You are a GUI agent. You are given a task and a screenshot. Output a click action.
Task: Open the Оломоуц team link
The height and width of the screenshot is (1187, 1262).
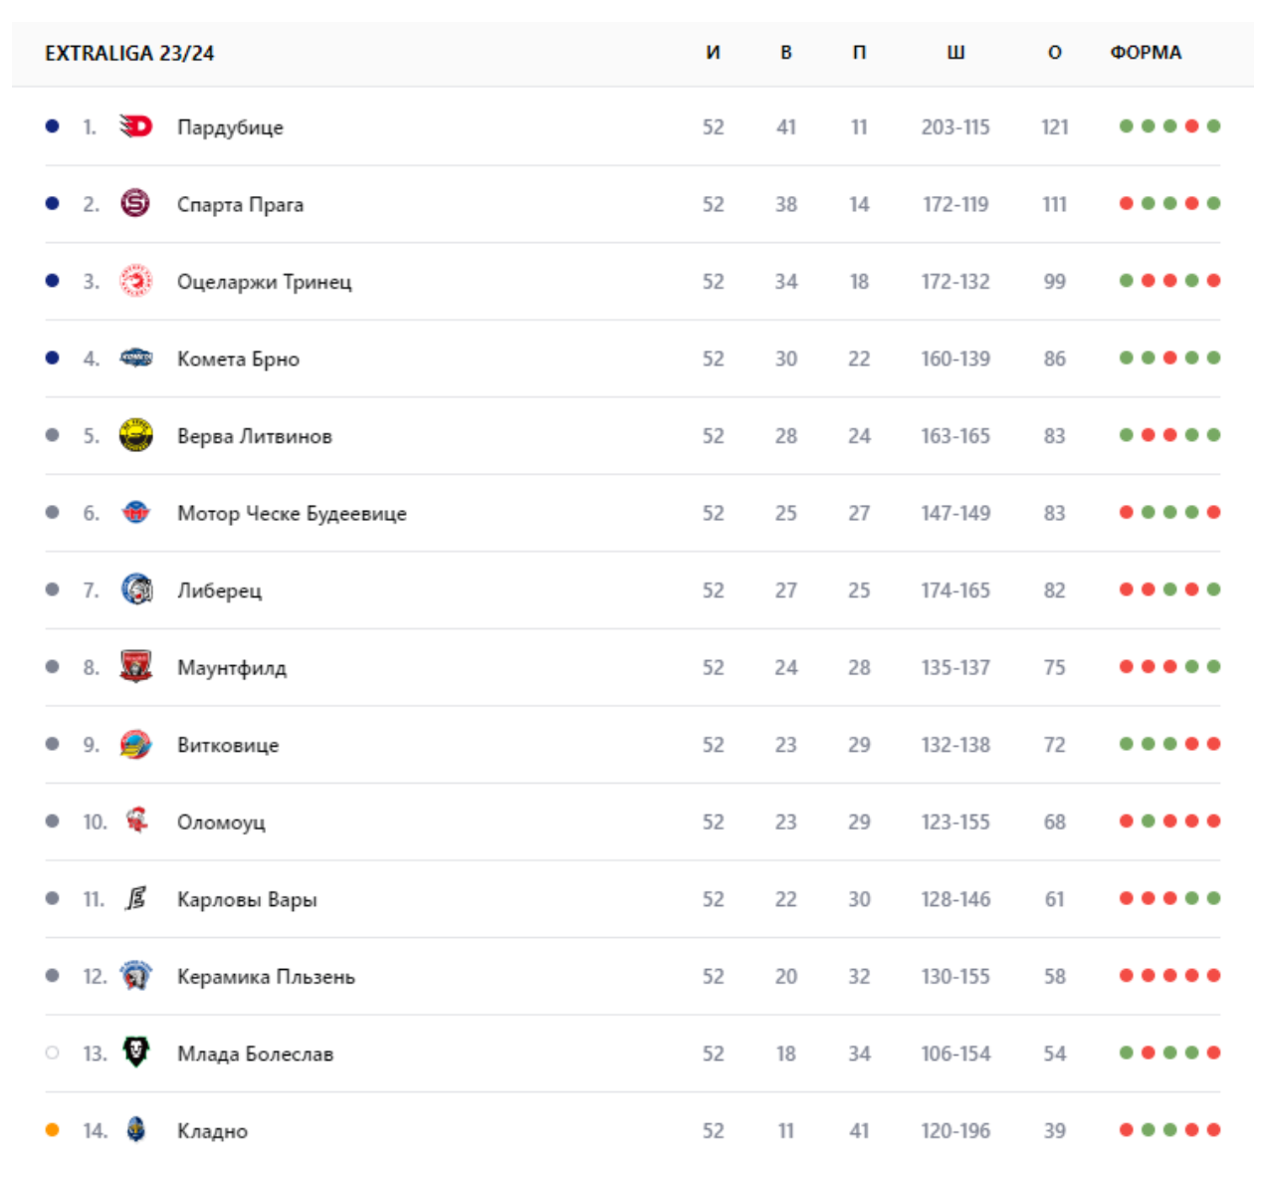tap(221, 822)
